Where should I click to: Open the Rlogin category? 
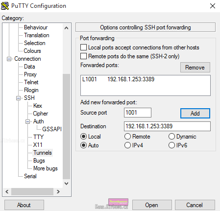pos(31,90)
